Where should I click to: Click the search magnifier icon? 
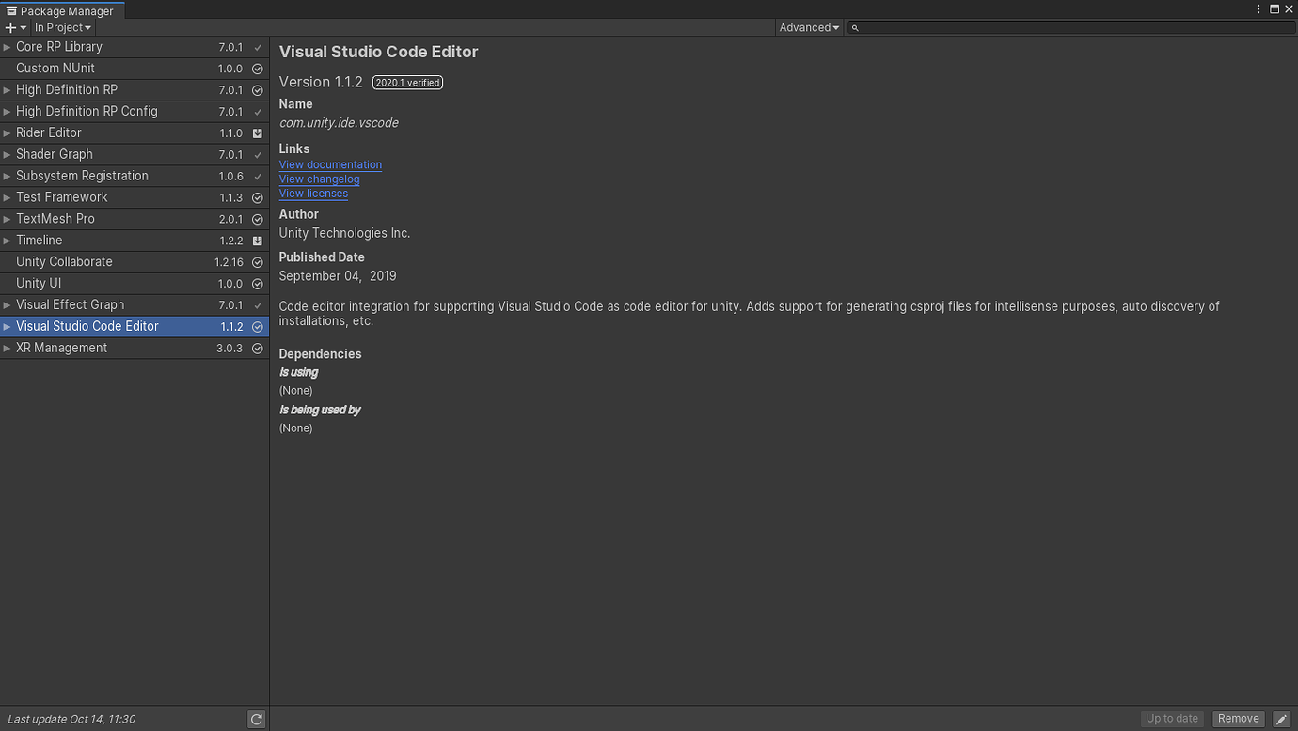click(x=855, y=28)
